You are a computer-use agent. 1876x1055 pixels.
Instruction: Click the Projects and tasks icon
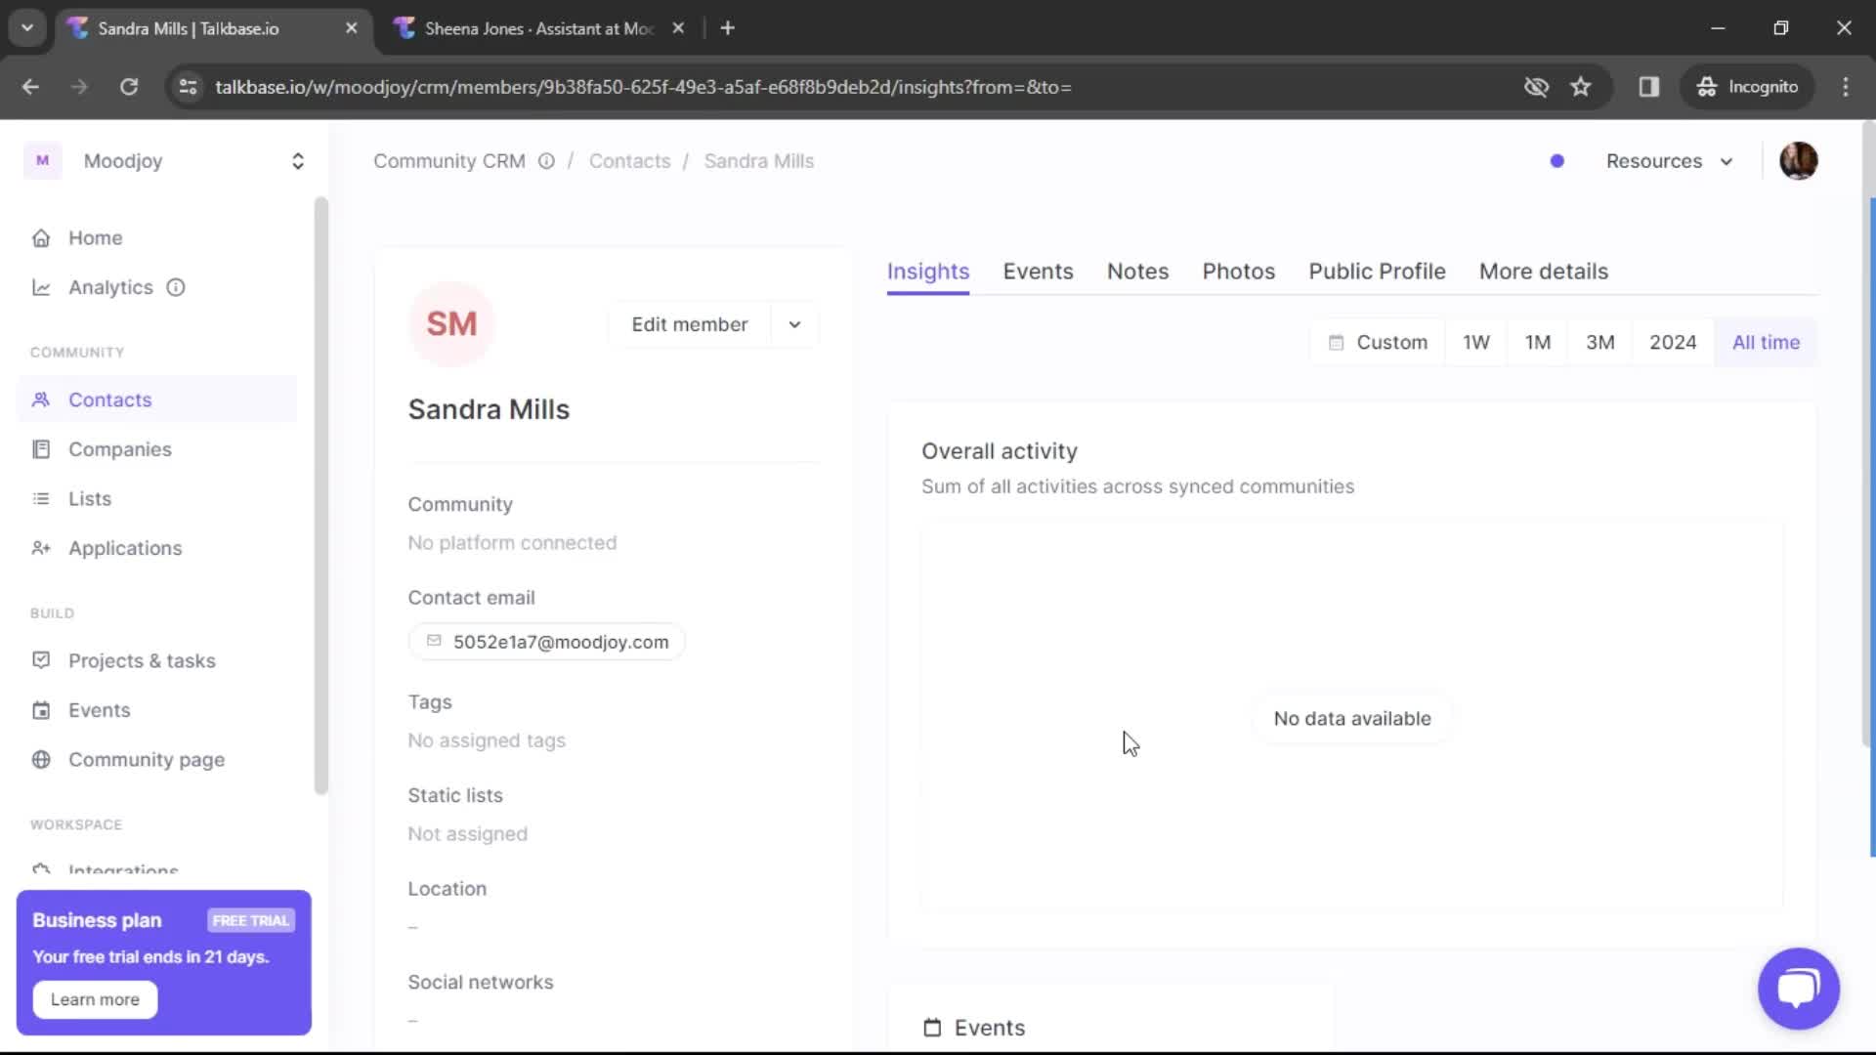point(41,659)
